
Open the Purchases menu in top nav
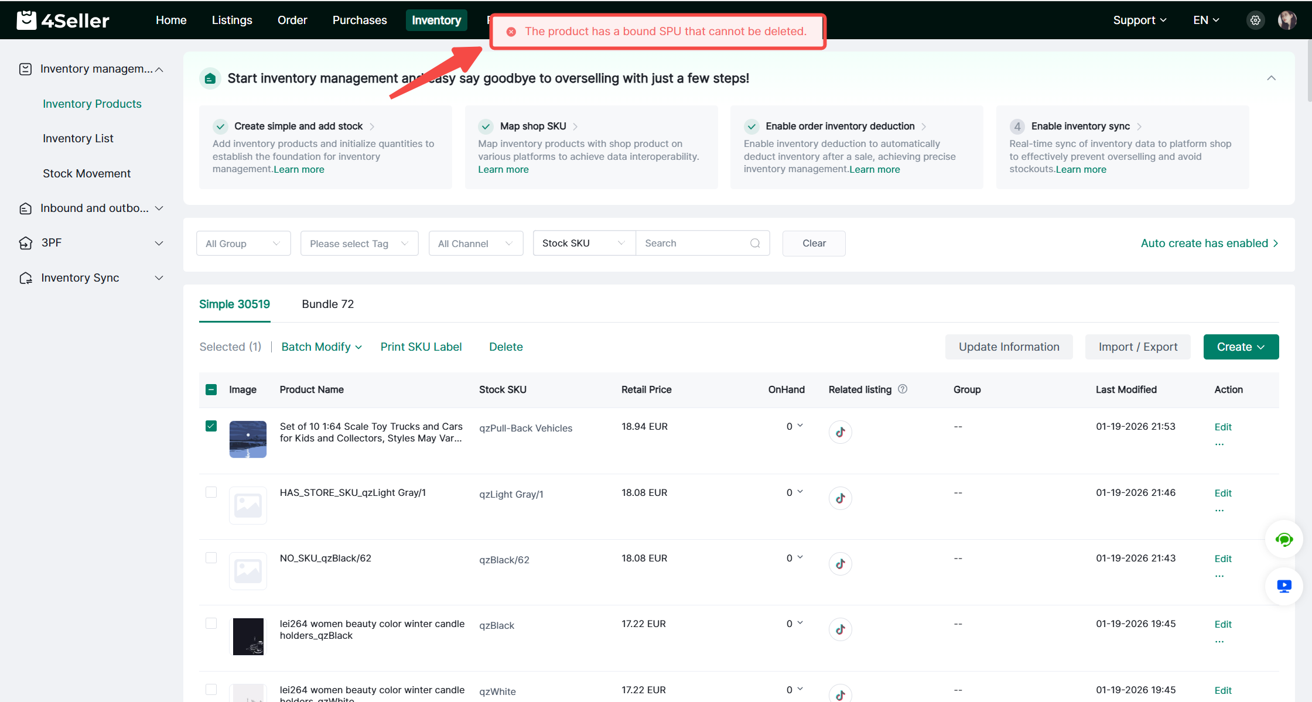tap(360, 20)
